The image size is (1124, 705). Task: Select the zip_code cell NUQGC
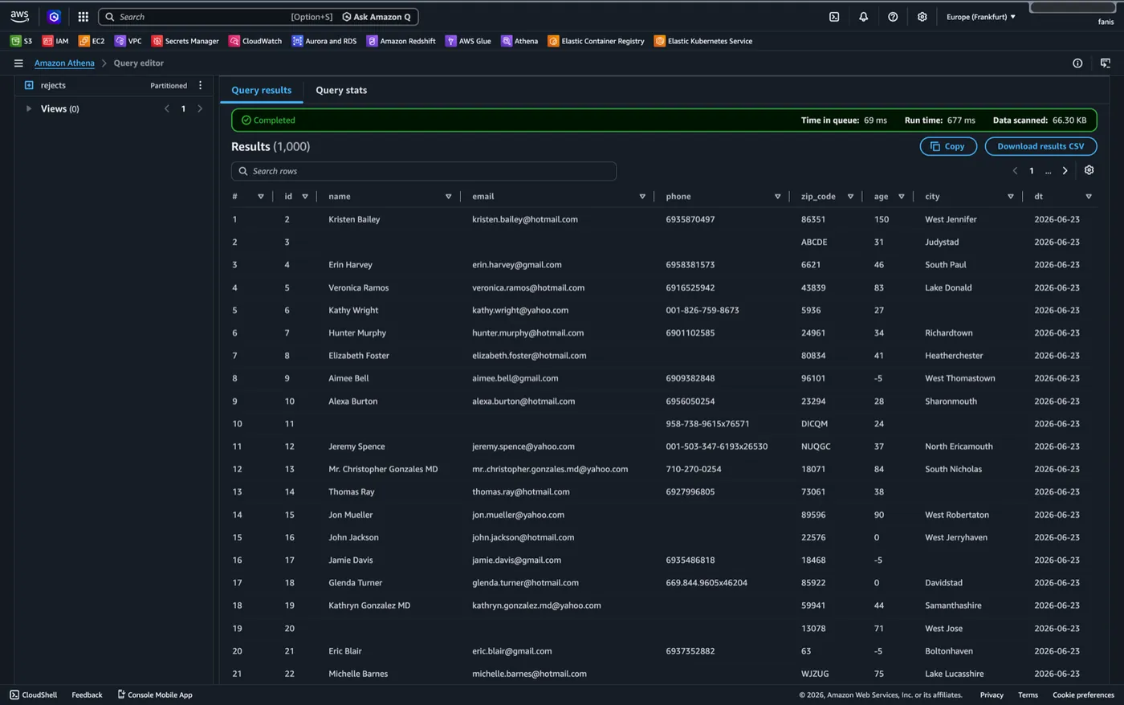click(x=816, y=446)
